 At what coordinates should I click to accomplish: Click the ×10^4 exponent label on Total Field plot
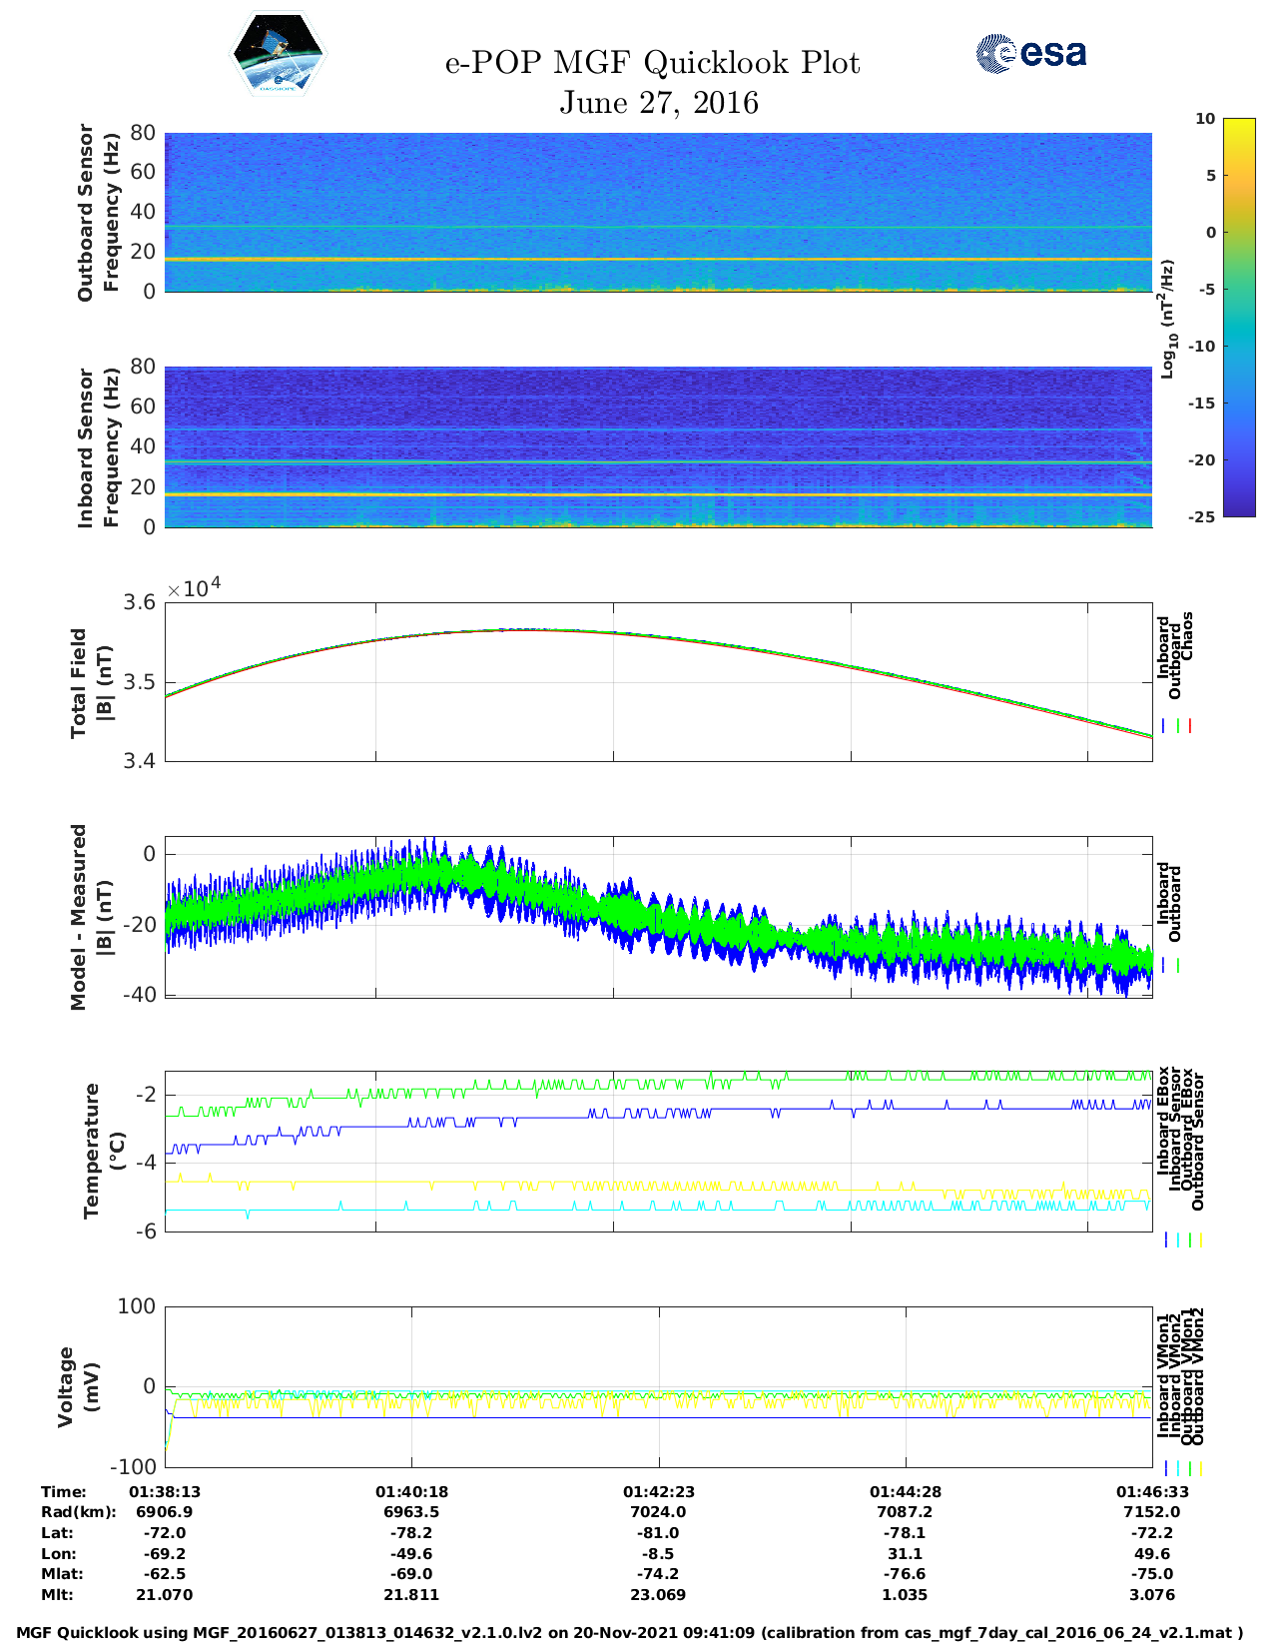point(194,588)
